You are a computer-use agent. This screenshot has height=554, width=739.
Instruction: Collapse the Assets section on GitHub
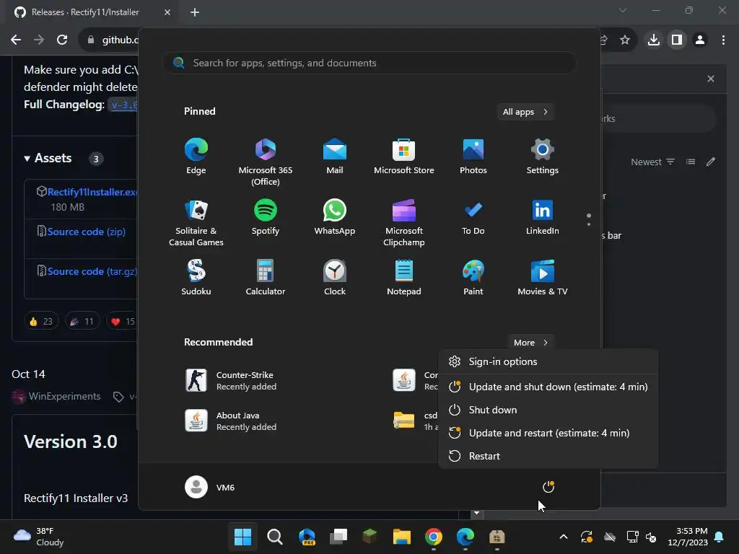(x=48, y=158)
